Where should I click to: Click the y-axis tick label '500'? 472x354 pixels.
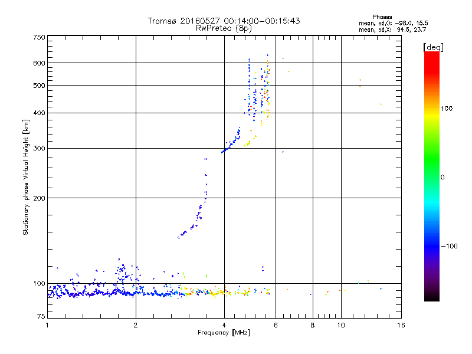(x=40, y=86)
